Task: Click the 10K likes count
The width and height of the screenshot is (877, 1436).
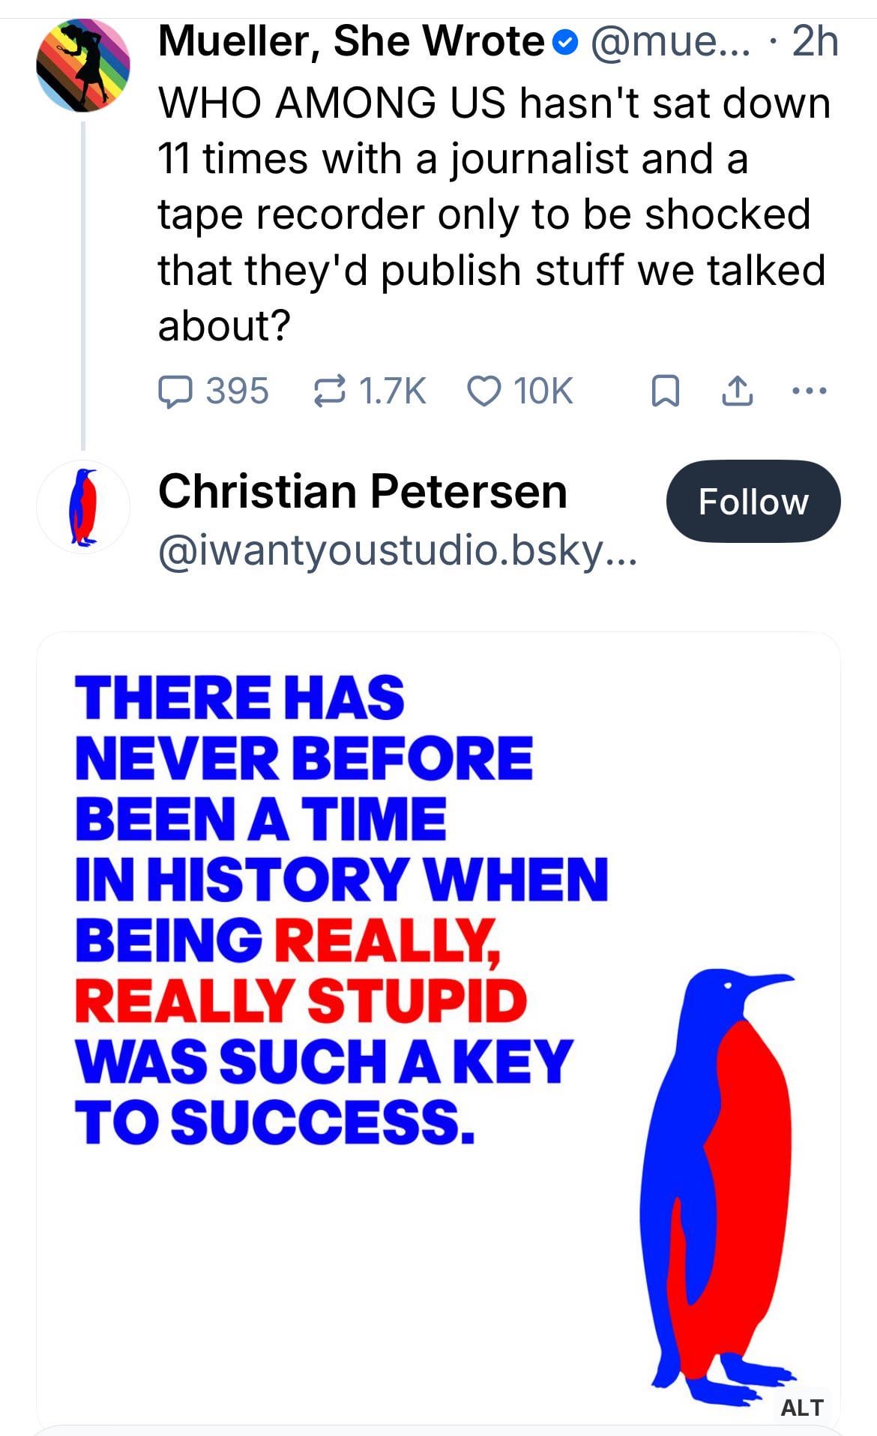Action: click(543, 391)
